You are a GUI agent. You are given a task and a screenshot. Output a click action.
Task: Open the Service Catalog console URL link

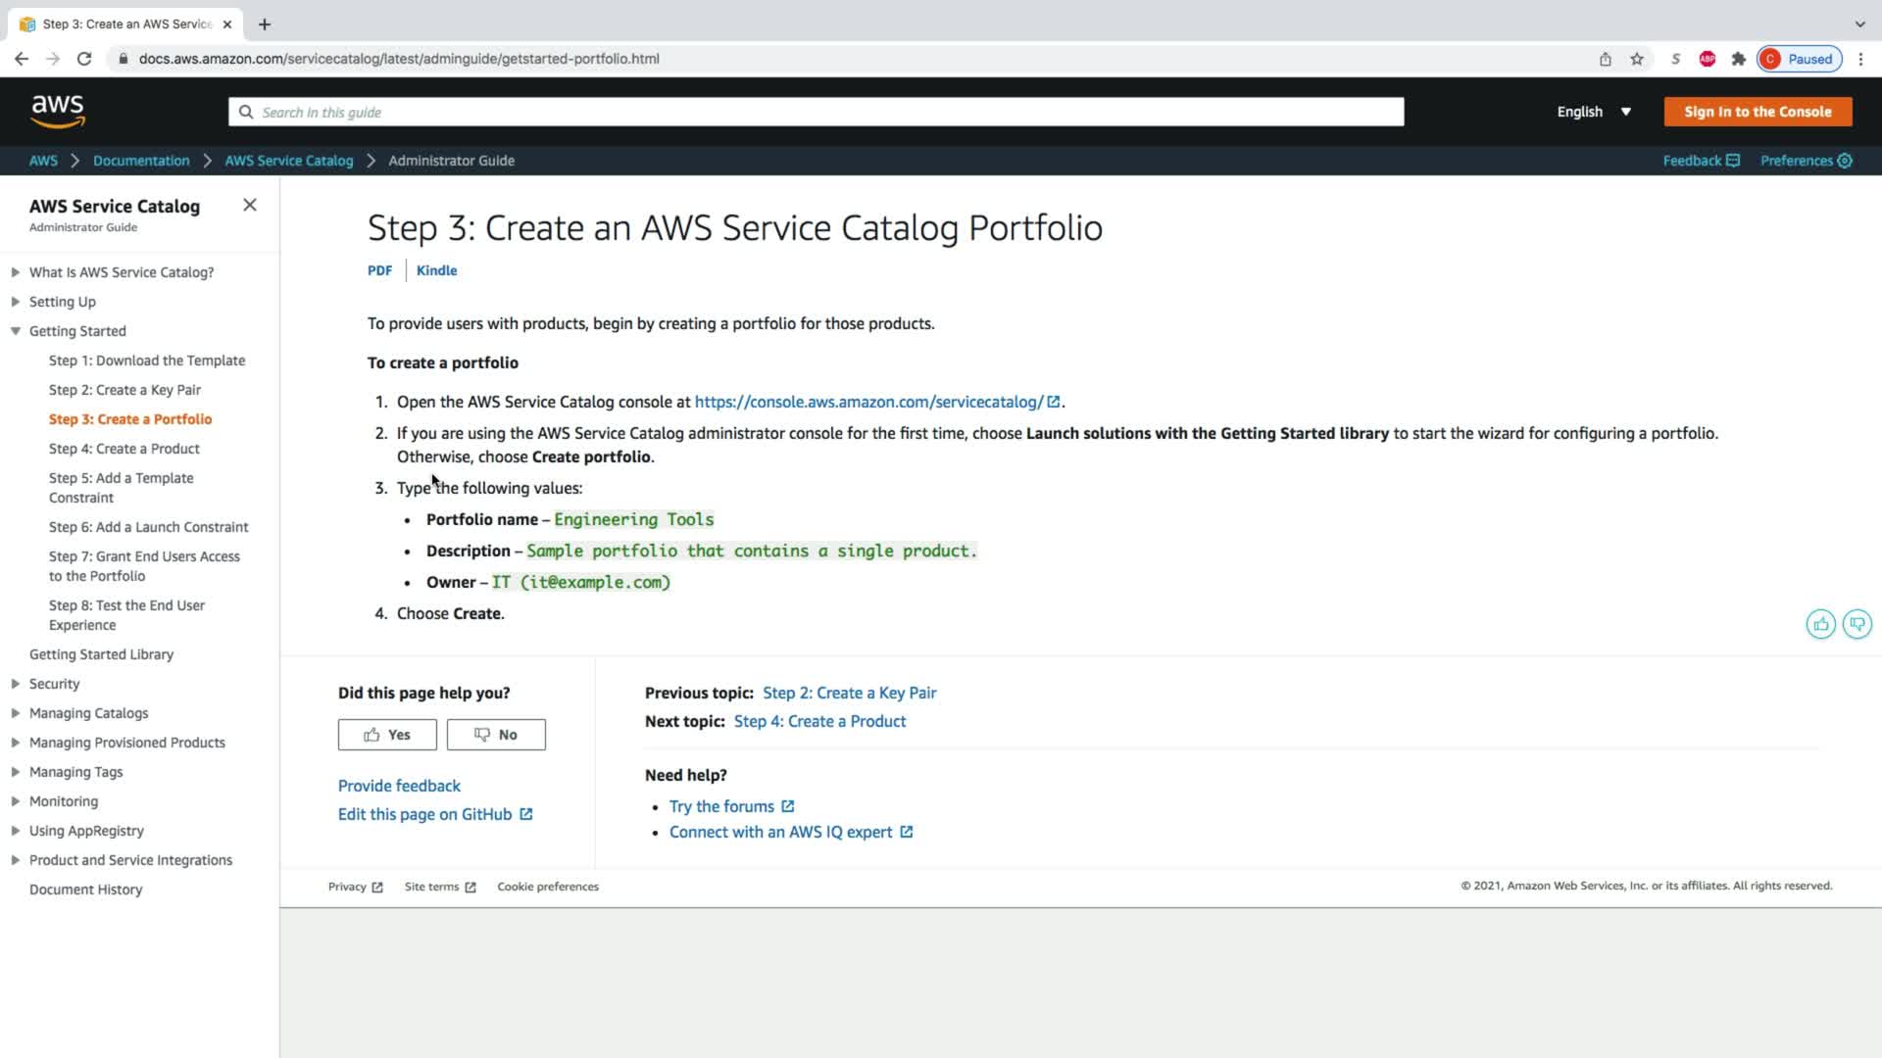pyautogui.click(x=868, y=402)
